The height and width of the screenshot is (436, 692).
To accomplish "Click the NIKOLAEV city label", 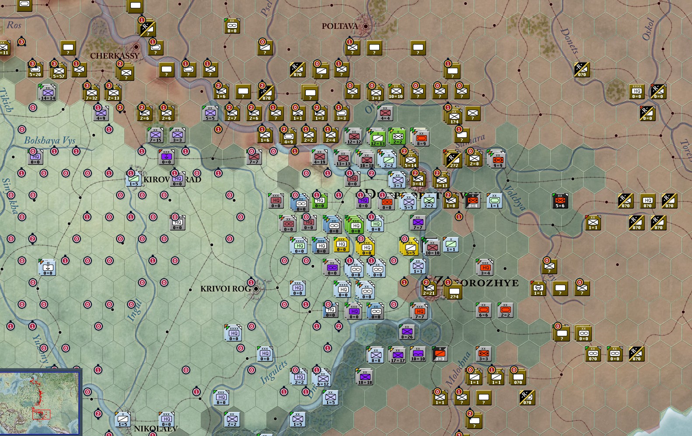I will pos(156,429).
